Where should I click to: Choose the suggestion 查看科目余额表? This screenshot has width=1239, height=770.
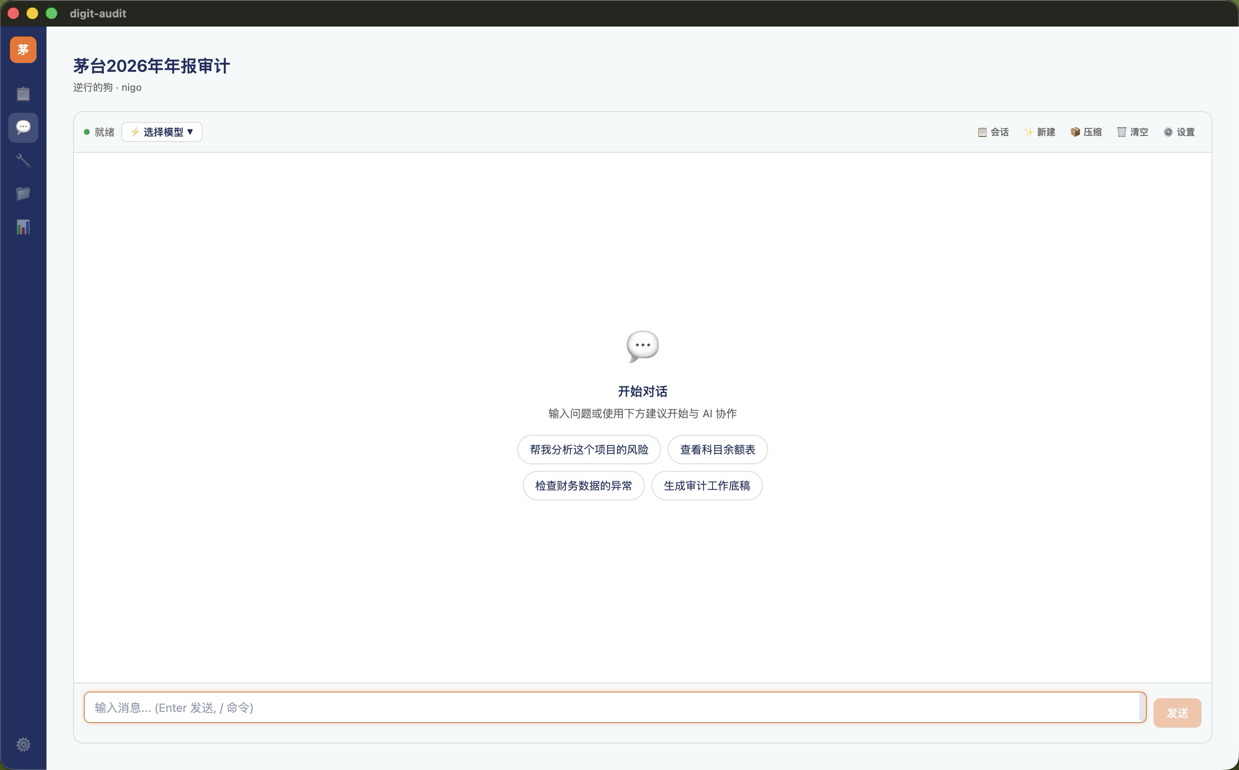717,450
